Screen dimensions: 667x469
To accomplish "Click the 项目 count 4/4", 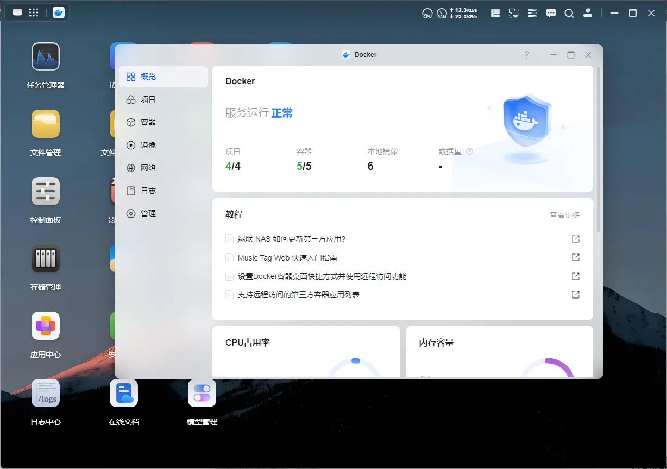I will click(233, 166).
